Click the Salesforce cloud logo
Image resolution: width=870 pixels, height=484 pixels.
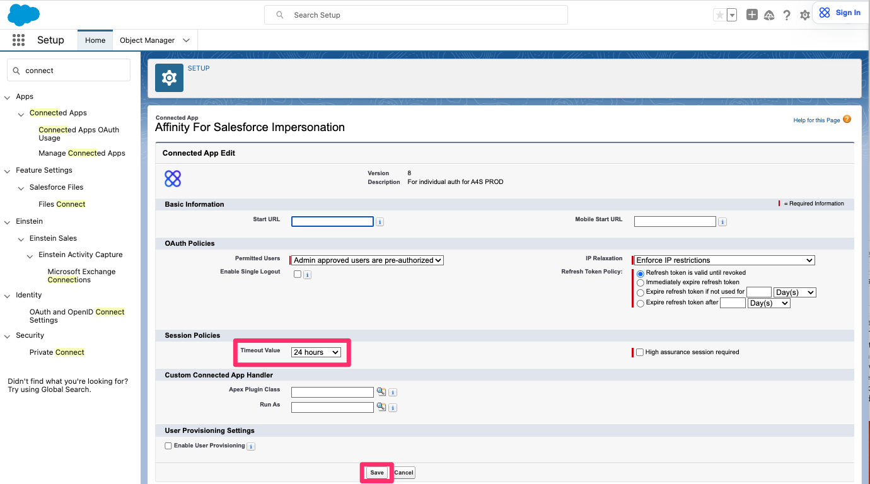point(23,14)
